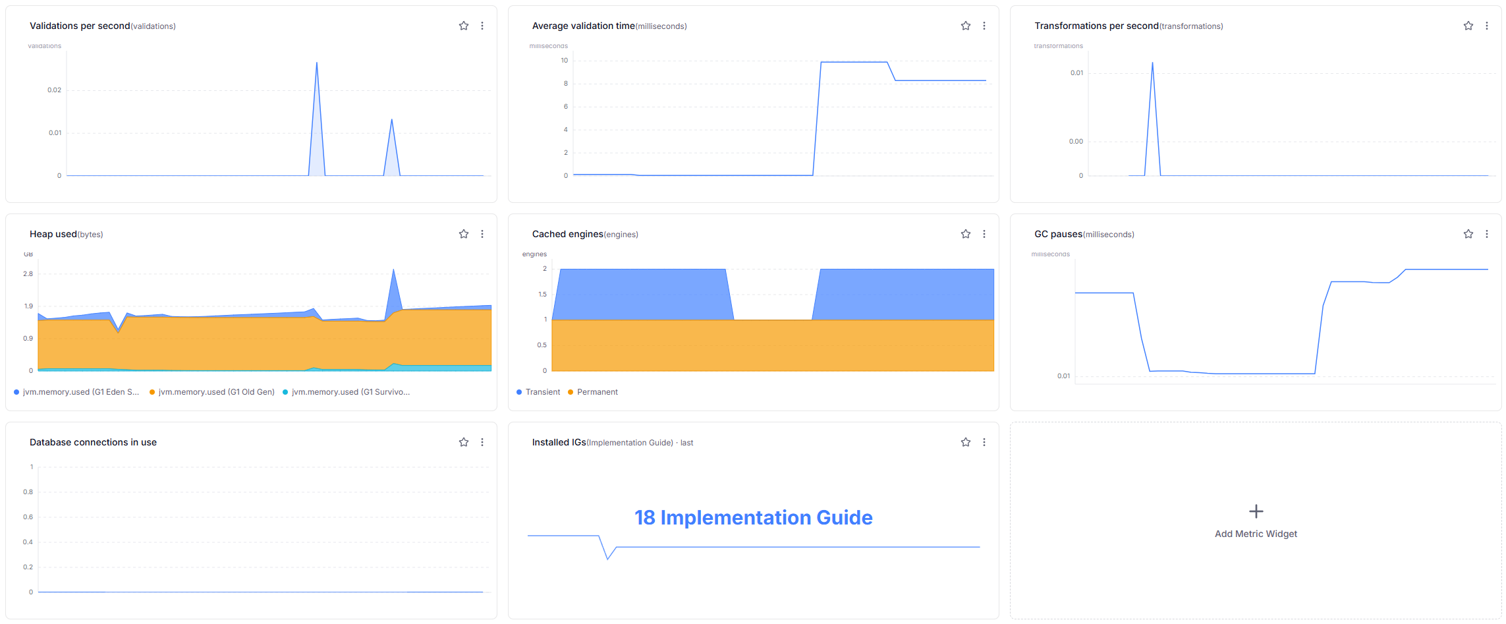Click the Validations per second title
1506x624 pixels.
[80, 26]
